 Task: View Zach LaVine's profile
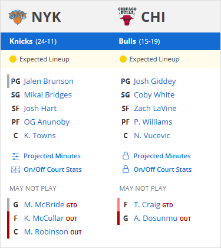155,108
